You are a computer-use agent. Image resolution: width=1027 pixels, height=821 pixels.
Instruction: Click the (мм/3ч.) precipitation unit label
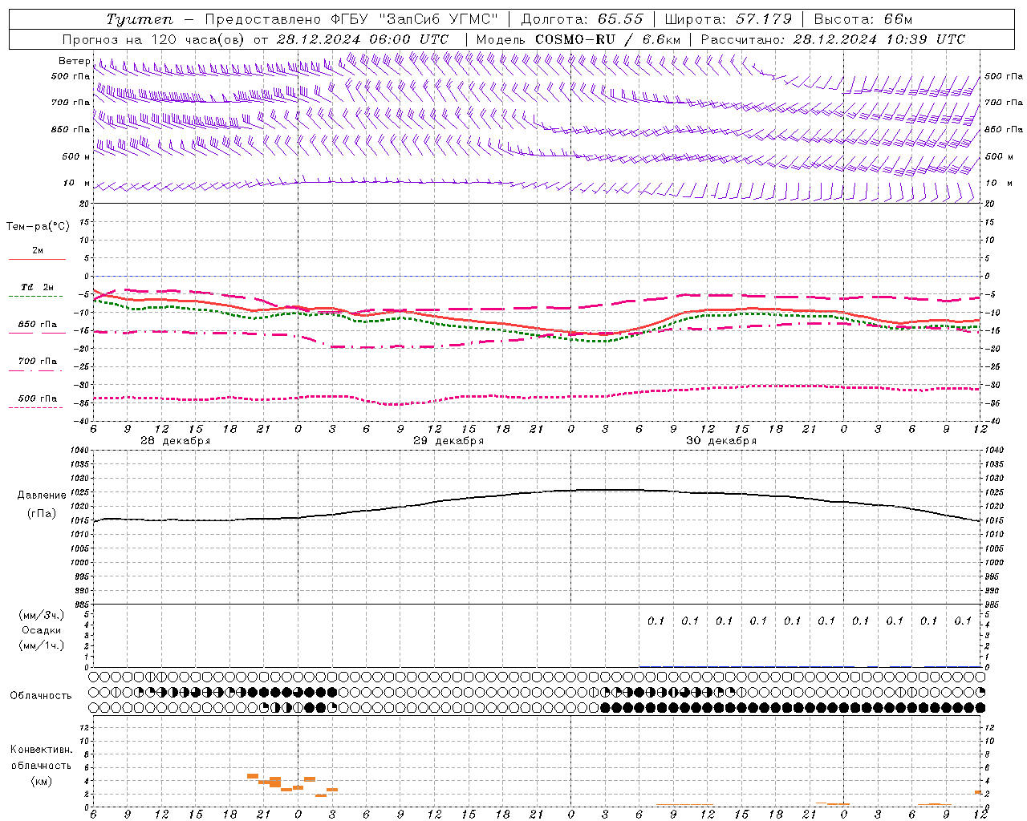click(42, 615)
